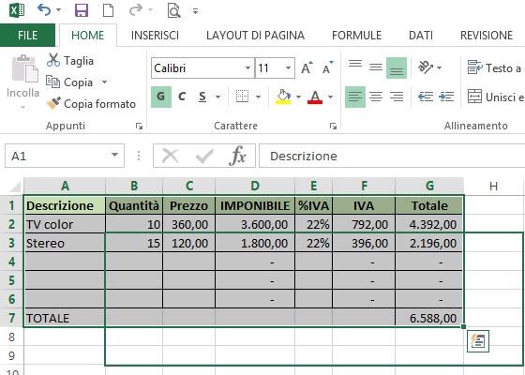
Task: Toggle center horizontal text alignment
Action: click(376, 97)
